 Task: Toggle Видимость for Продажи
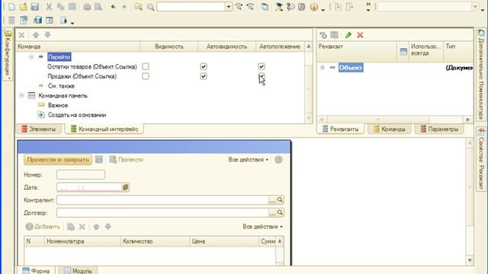[146, 76]
